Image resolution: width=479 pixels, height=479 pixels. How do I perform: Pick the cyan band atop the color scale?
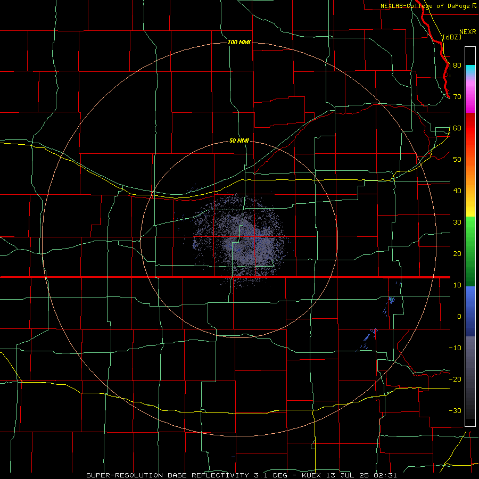[x=470, y=70]
